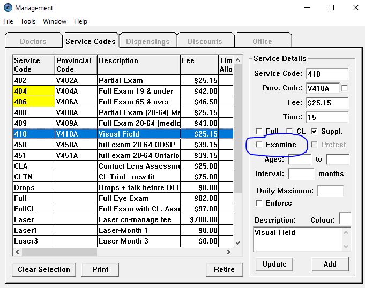Click the Ages to input field

click(338, 159)
